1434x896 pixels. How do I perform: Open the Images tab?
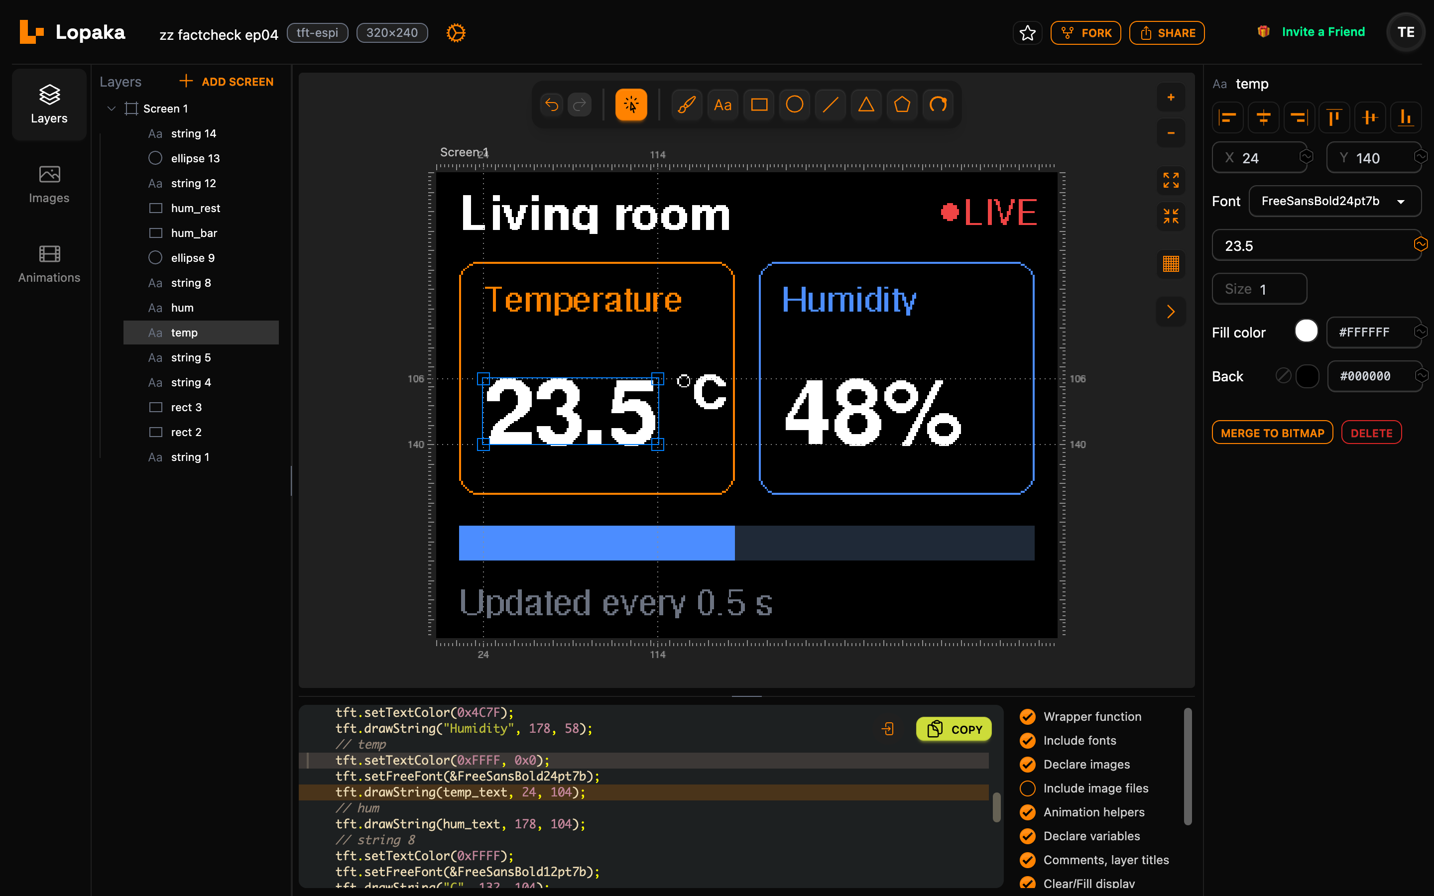click(x=49, y=184)
